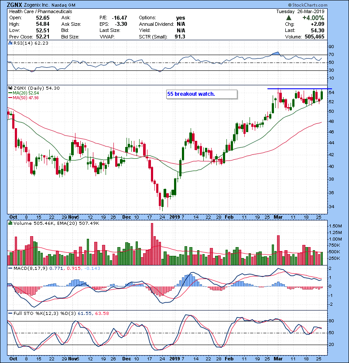Click the SCTR (Small) value 91.3
The image size is (349, 363).
pos(180,37)
